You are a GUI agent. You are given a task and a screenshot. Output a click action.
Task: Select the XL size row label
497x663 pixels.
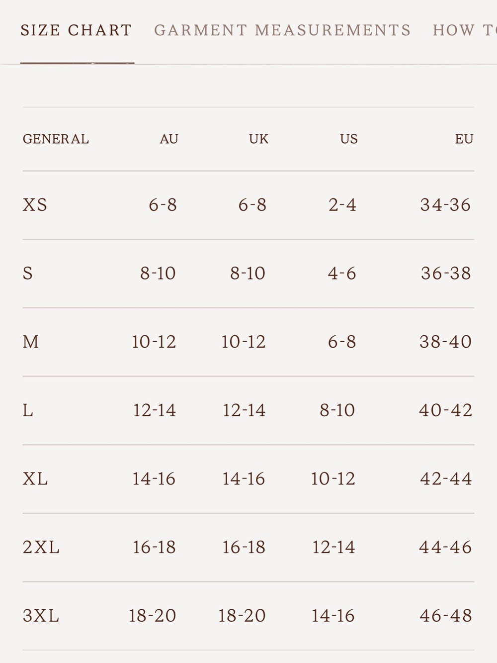[35, 478]
